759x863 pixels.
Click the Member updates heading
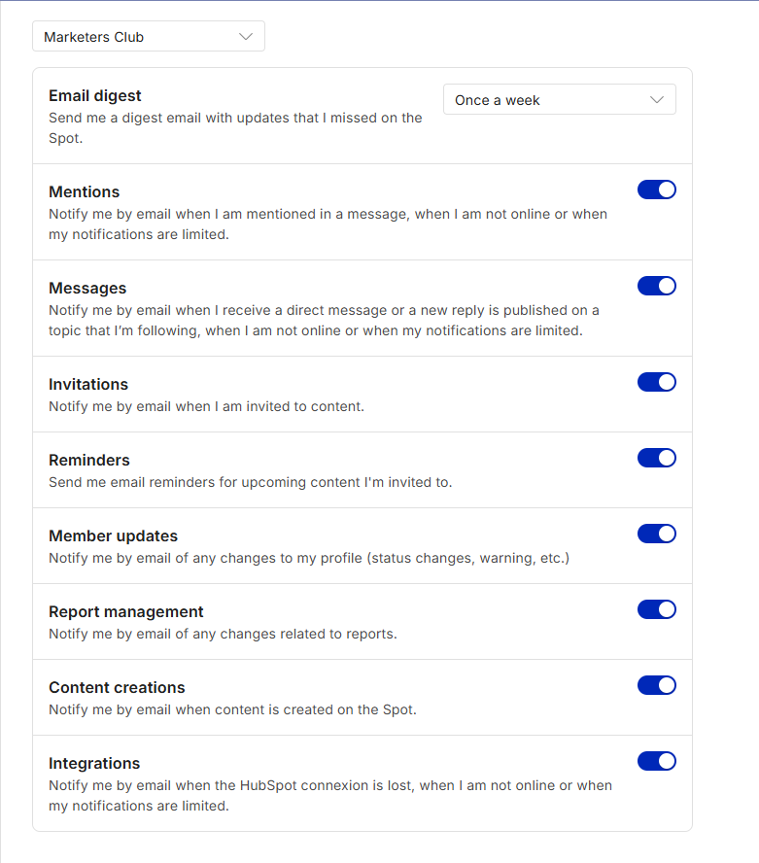coord(113,536)
